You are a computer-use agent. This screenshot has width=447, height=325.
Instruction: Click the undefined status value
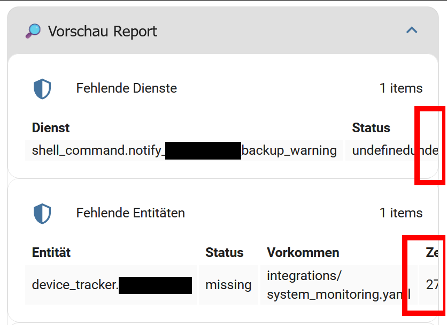click(380, 150)
